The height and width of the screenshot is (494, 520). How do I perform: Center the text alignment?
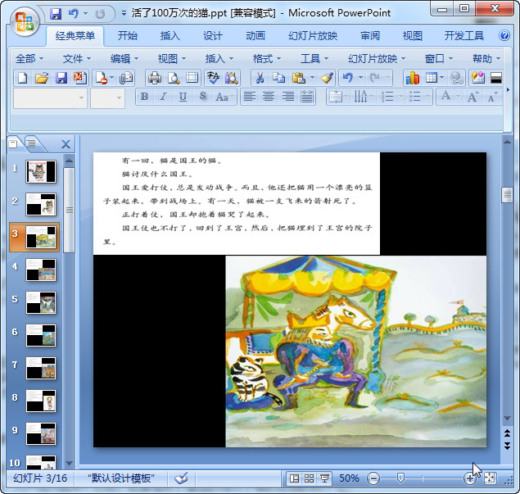pos(269,97)
